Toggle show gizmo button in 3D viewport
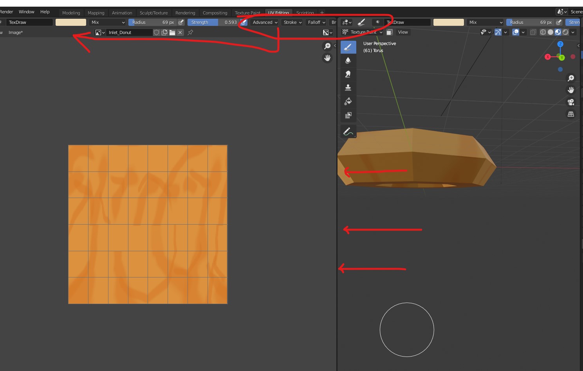Image resolution: width=583 pixels, height=371 pixels. point(498,32)
